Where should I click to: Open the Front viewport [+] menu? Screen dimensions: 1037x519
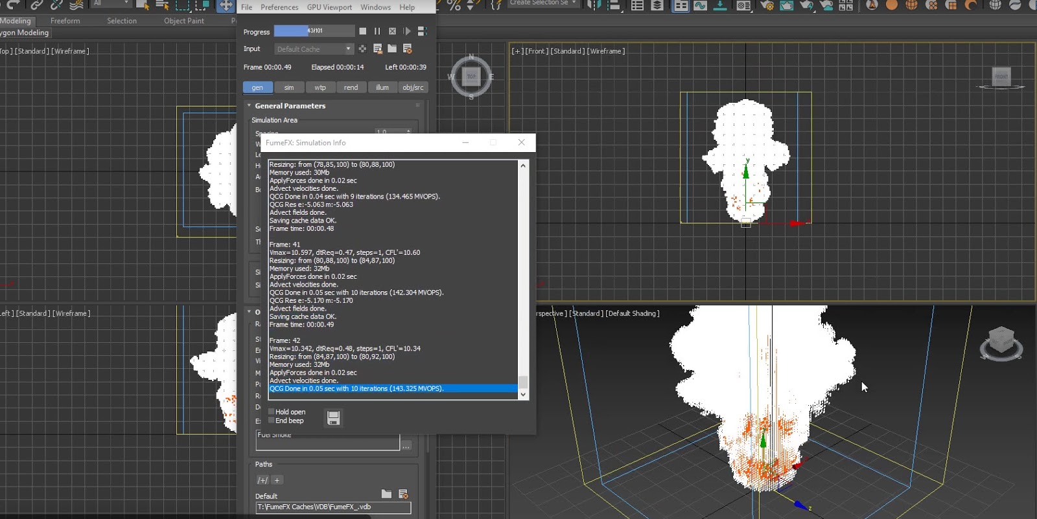pyautogui.click(x=517, y=51)
